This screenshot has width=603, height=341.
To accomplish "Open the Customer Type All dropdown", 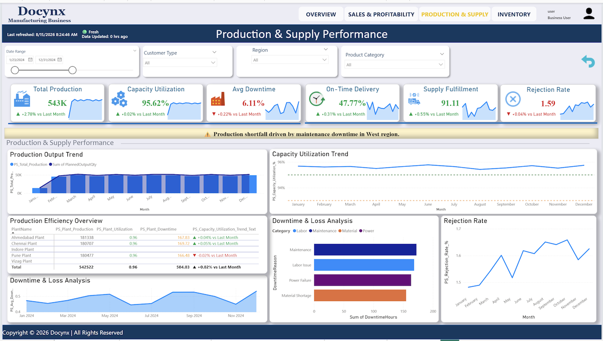I will pos(181,62).
